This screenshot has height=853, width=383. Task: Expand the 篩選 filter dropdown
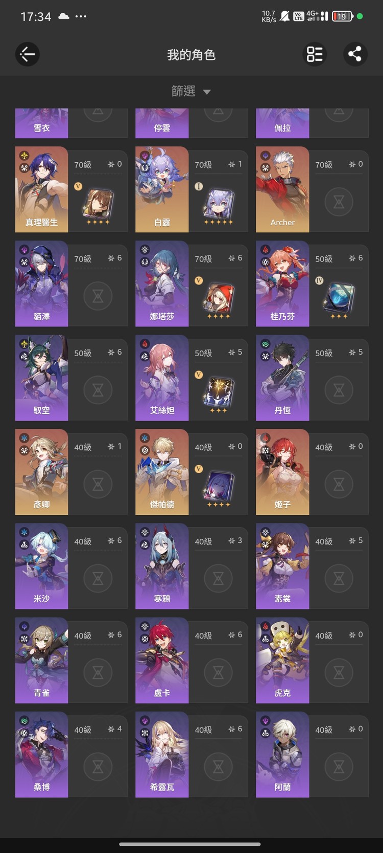(x=191, y=92)
